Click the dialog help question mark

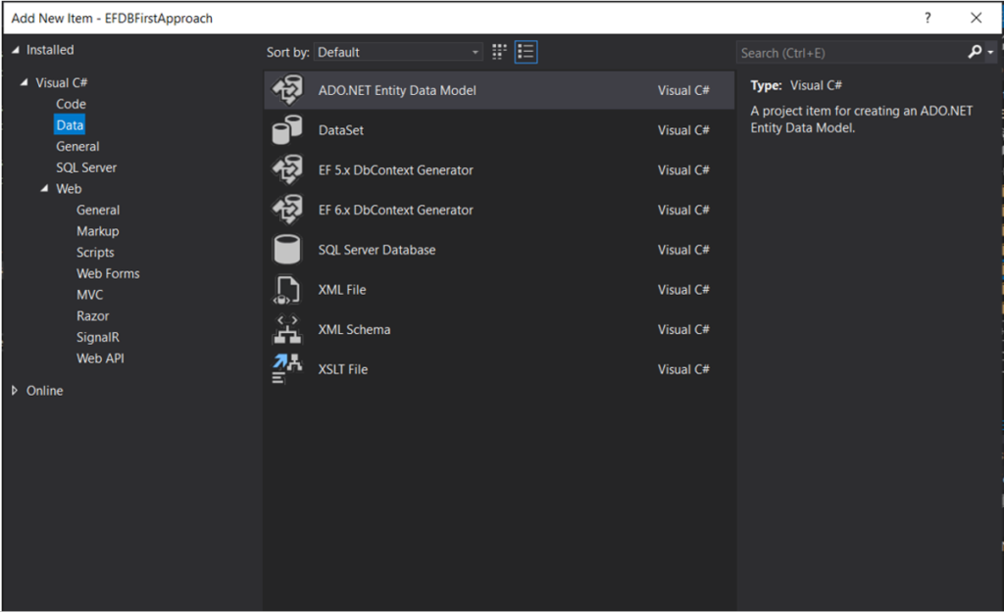(928, 18)
